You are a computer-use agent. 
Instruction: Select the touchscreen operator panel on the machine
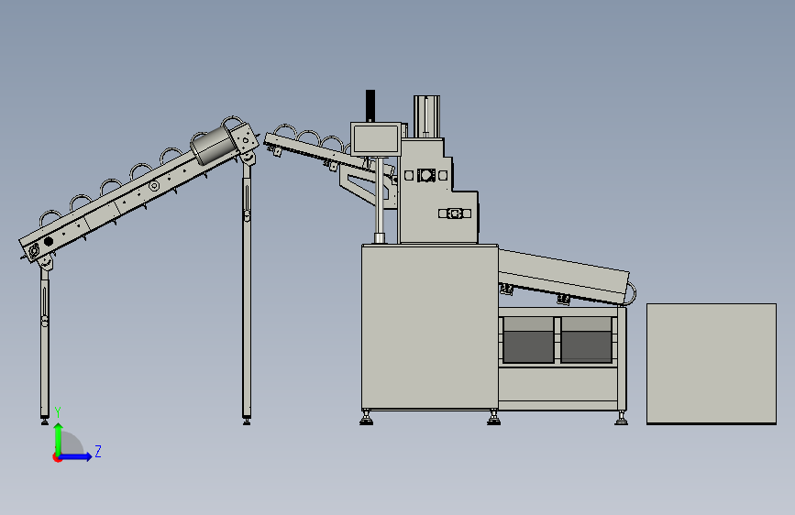pos(376,138)
